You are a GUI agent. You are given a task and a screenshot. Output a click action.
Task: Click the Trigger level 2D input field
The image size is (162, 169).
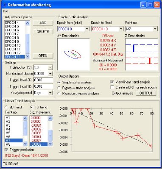[43, 80]
